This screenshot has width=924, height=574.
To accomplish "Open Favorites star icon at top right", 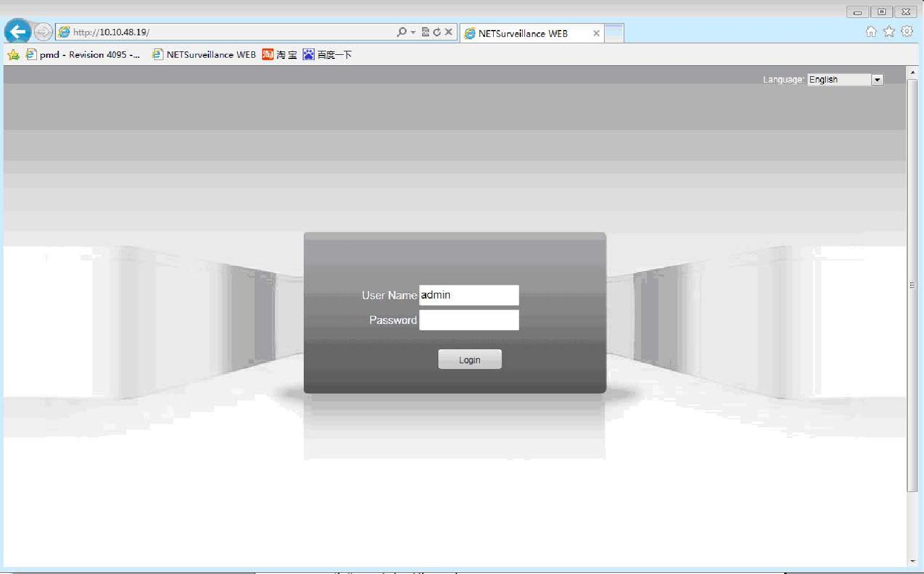I will click(x=889, y=32).
